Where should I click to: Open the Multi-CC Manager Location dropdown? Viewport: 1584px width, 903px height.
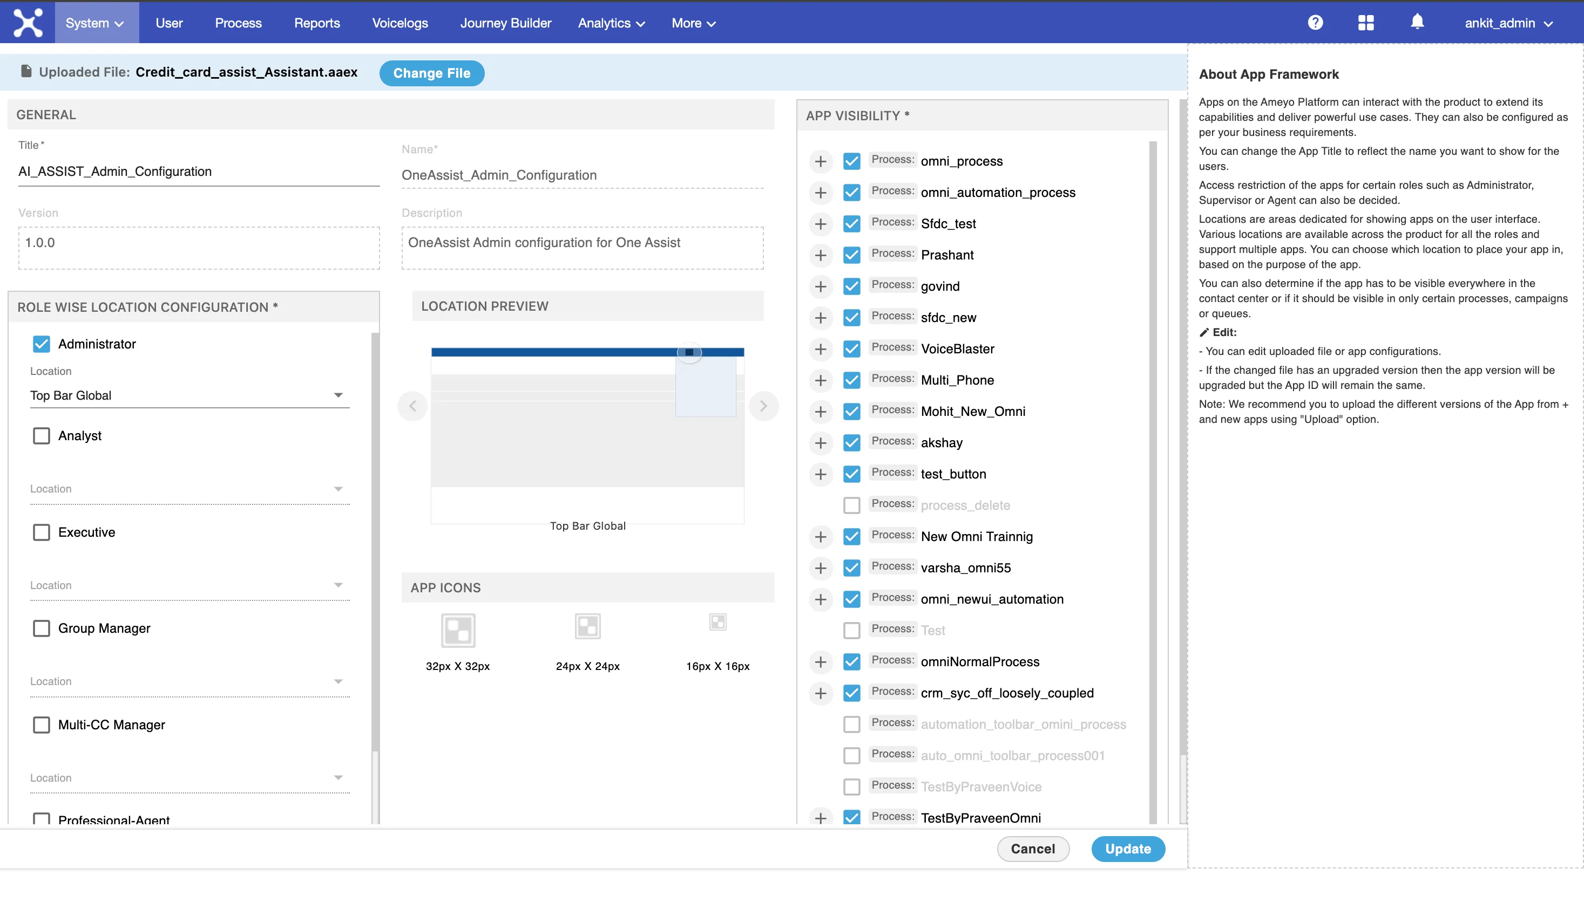189,778
